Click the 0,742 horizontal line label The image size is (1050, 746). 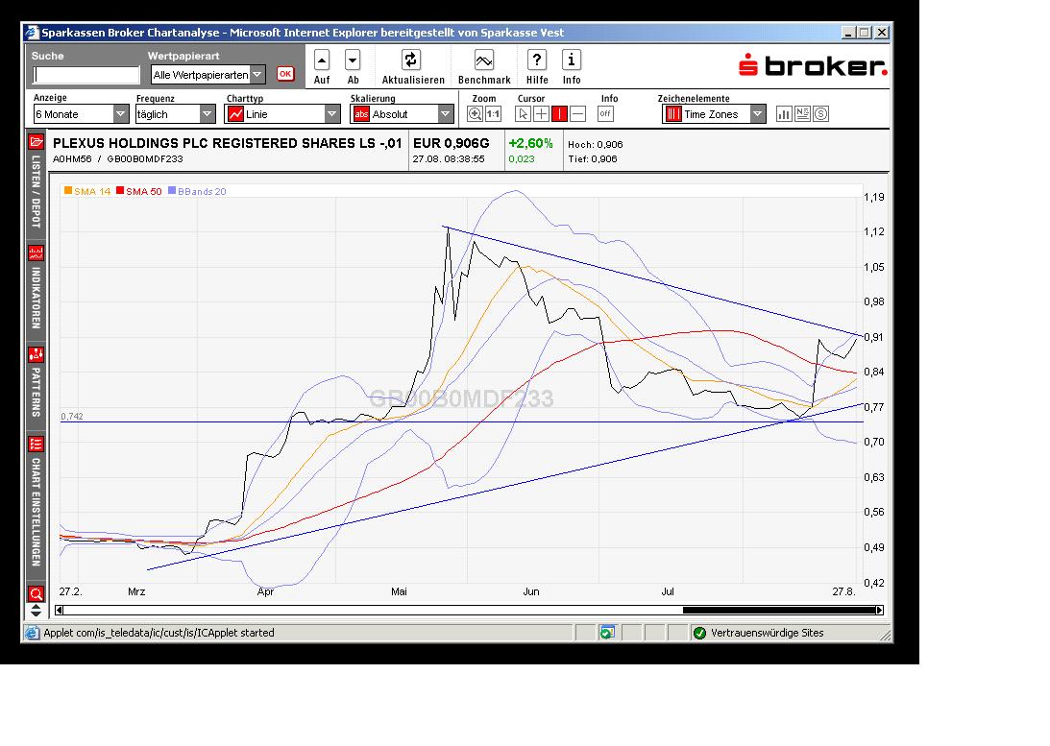click(x=72, y=416)
